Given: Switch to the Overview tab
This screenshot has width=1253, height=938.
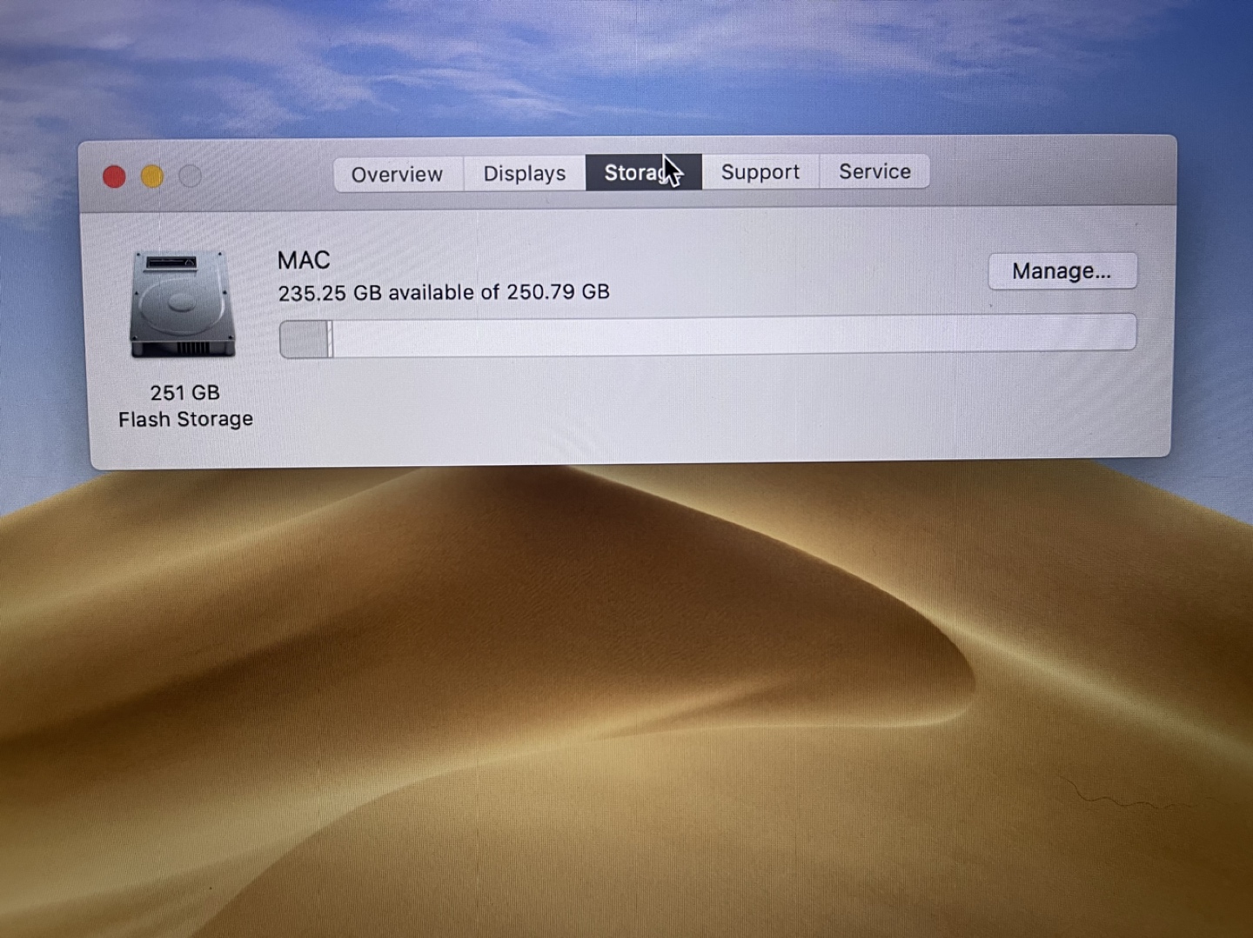Looking at the screenshot, I should click(x=398, y=175).
